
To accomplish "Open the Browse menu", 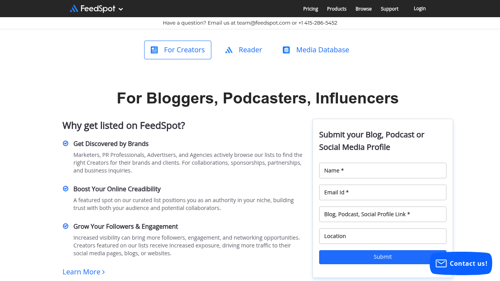I will click(x=364, y=9).
